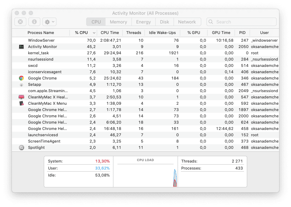Click the CleanMyMac X Health icon
The image size is (291, 207).
pyautogui.click(x=21, y=97)
